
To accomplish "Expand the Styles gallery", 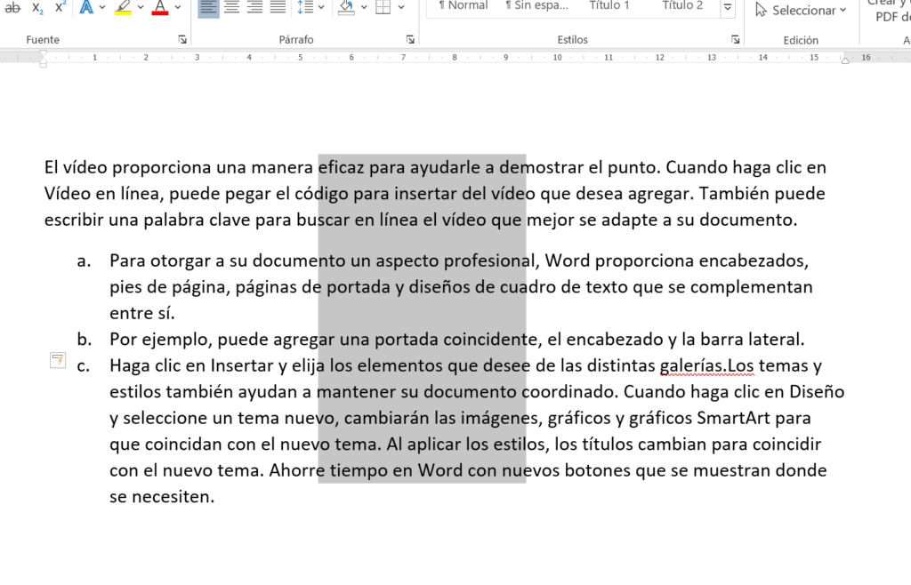I will pyautogui.click(x=728, y=7).
